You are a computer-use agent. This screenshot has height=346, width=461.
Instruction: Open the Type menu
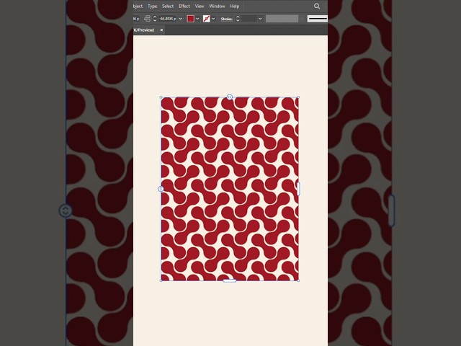[152, 6]
